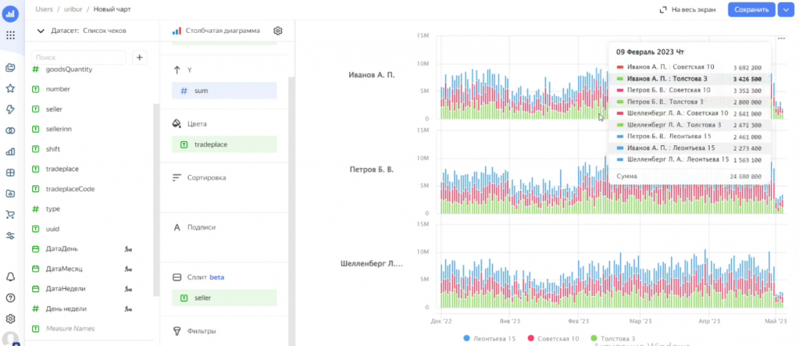
Task: Open charts bar icon in sidebar
Action: pyautogui.click(x=10, y=152)
